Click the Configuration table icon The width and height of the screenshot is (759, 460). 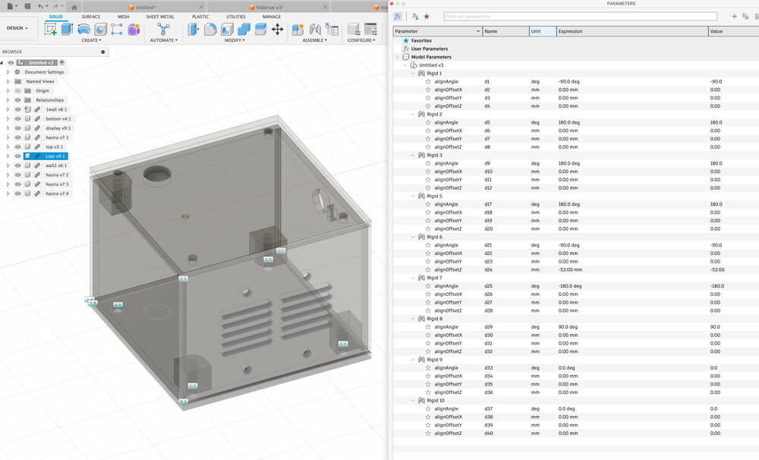(371, 29)
